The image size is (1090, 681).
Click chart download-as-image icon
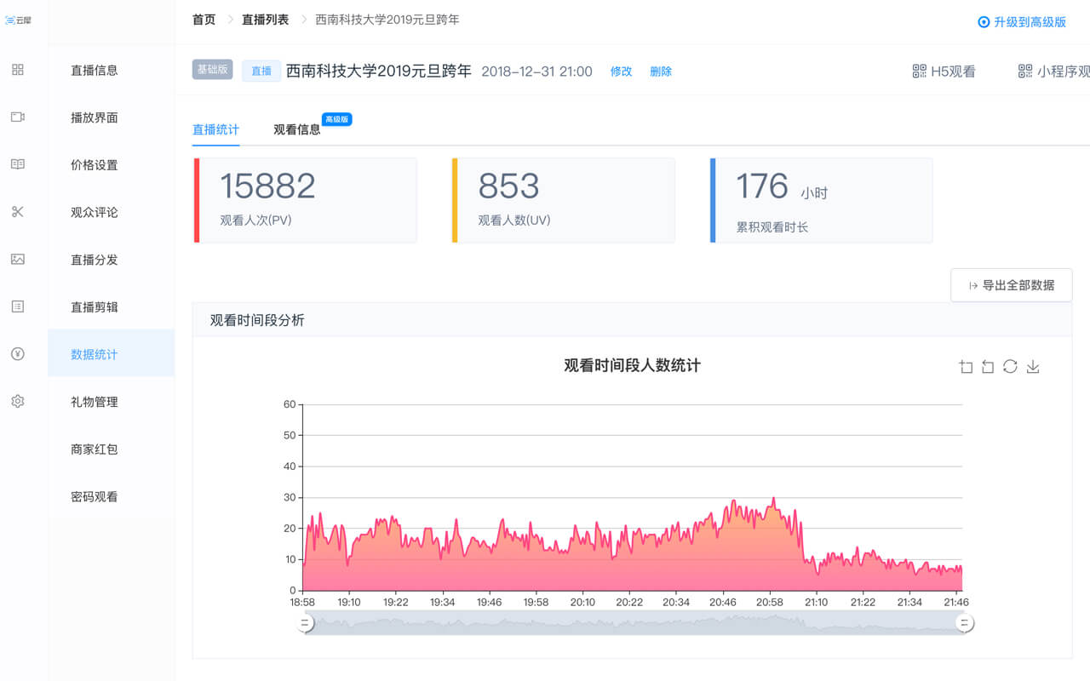point(1033,367)
